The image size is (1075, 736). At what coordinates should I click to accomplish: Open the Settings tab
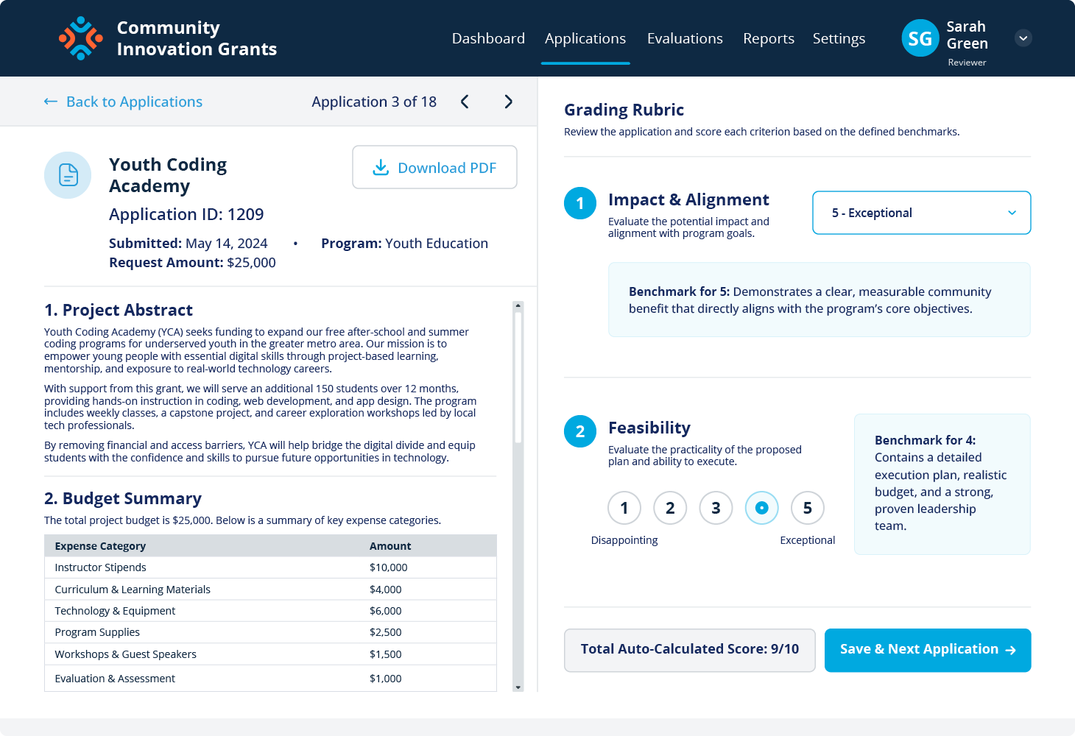839,38
